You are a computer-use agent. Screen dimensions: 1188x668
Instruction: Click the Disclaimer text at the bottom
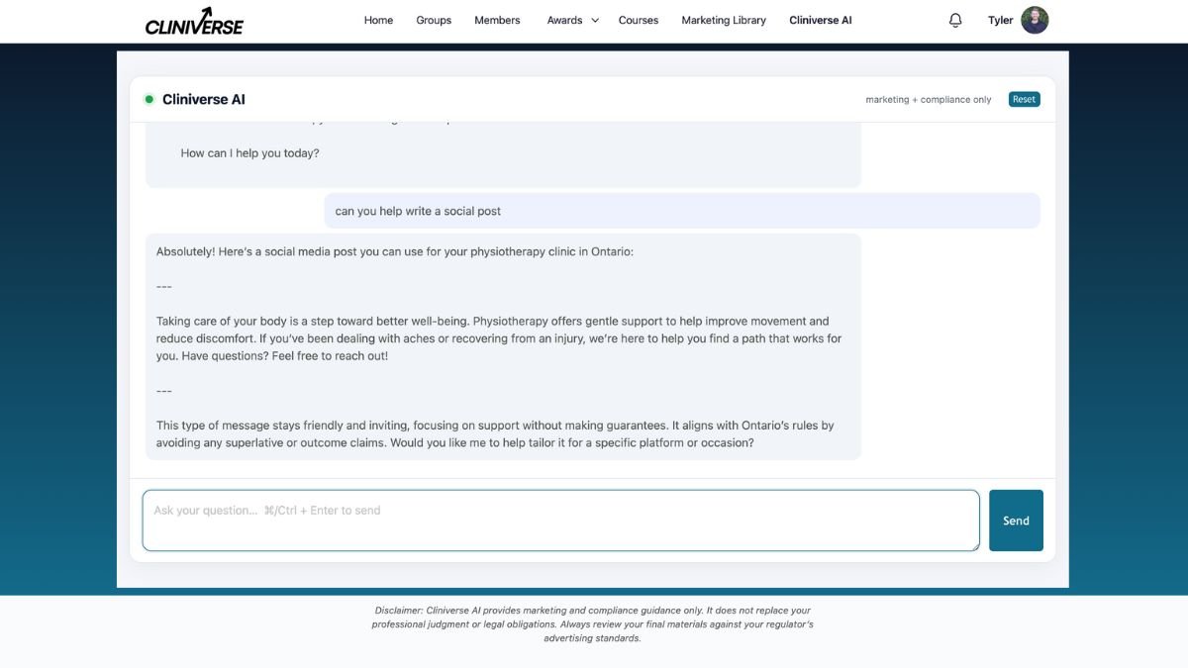593,624
